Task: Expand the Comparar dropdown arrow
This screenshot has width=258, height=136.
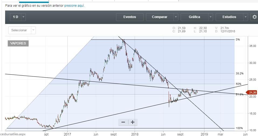Action: pyautogui.click(x=176, y=17)
